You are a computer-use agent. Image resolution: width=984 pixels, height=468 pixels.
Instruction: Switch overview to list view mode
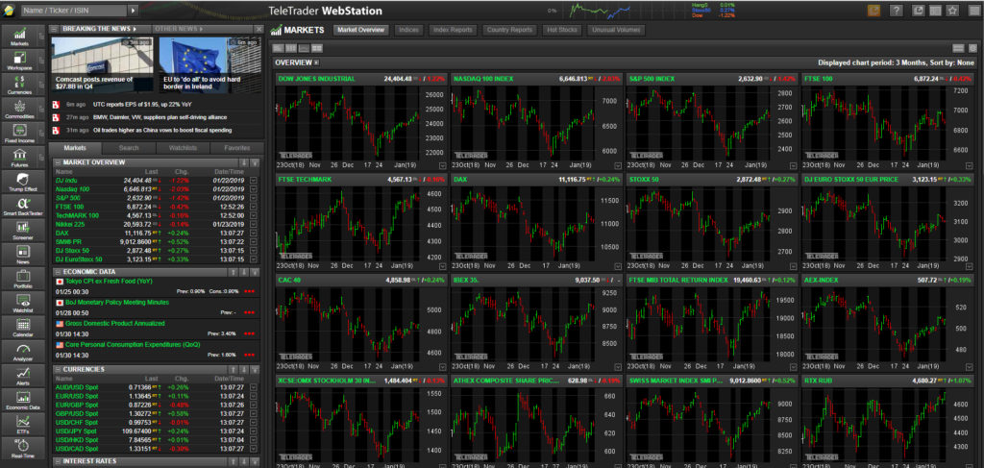(x=279, y=48)
